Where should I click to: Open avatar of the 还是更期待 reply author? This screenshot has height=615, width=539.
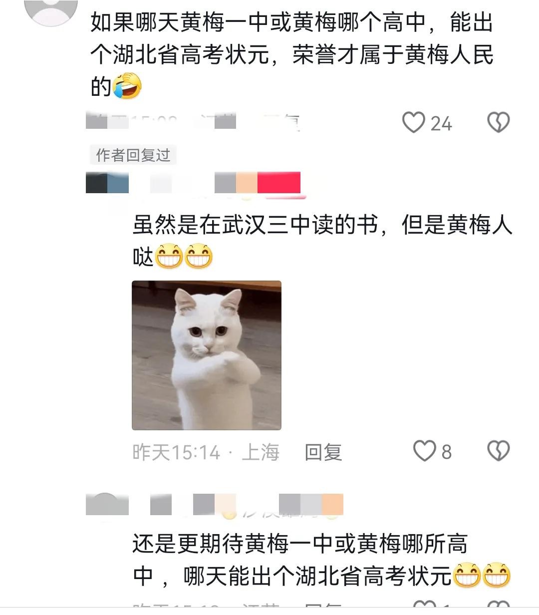[x=107, y=504]
